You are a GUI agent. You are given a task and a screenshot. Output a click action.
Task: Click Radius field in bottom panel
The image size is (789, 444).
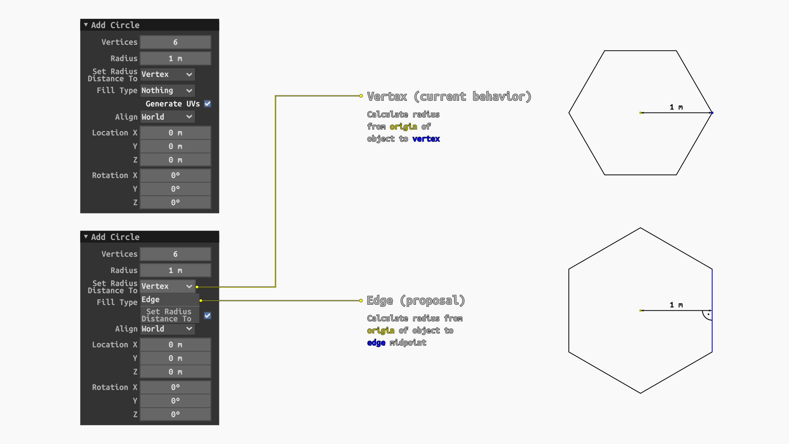[175, 271]
